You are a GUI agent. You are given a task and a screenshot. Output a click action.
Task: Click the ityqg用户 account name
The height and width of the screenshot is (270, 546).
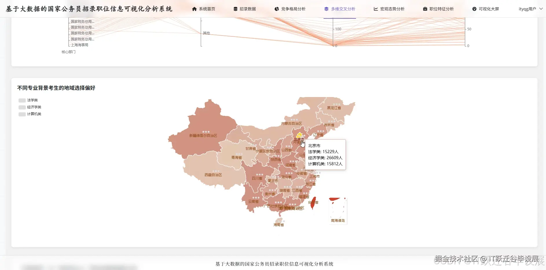coord(527,9)
